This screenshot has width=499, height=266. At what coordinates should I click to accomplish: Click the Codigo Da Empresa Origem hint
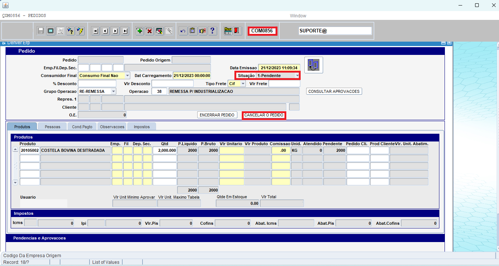[32, 256]
